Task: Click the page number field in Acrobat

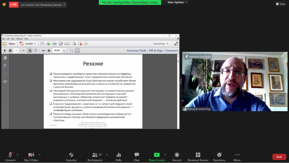Action: point(16,50)
